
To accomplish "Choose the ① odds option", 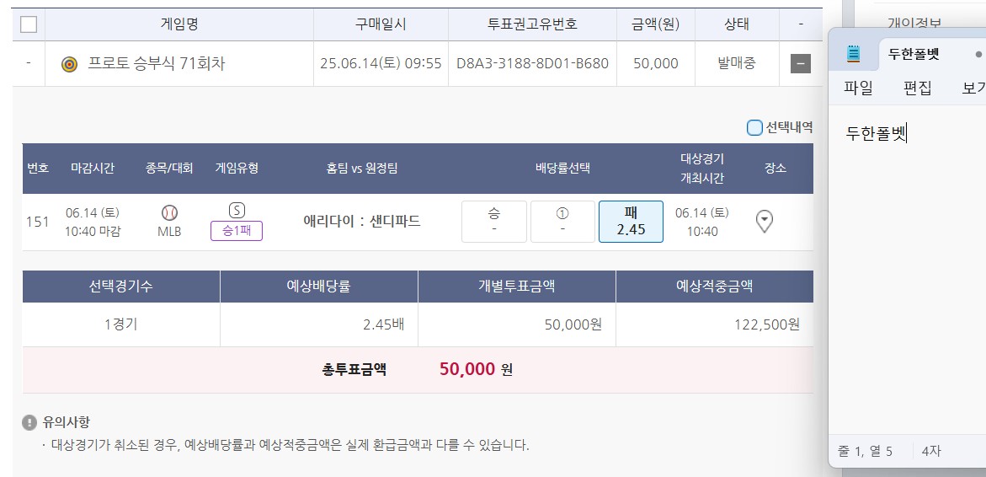I will pyautogui.click(x=562, y=221).
